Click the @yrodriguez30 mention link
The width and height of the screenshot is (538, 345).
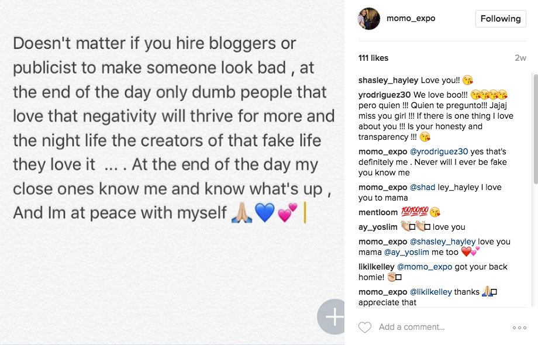click(x=436, y=151)
